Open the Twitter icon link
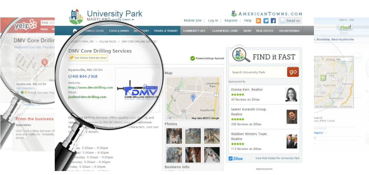Viewport: 369px width, 175px height. point(266,21)
